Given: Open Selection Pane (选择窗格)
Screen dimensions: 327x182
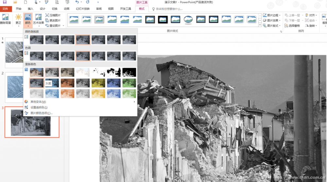Looking at the screenshot, I should coord(292,26).
